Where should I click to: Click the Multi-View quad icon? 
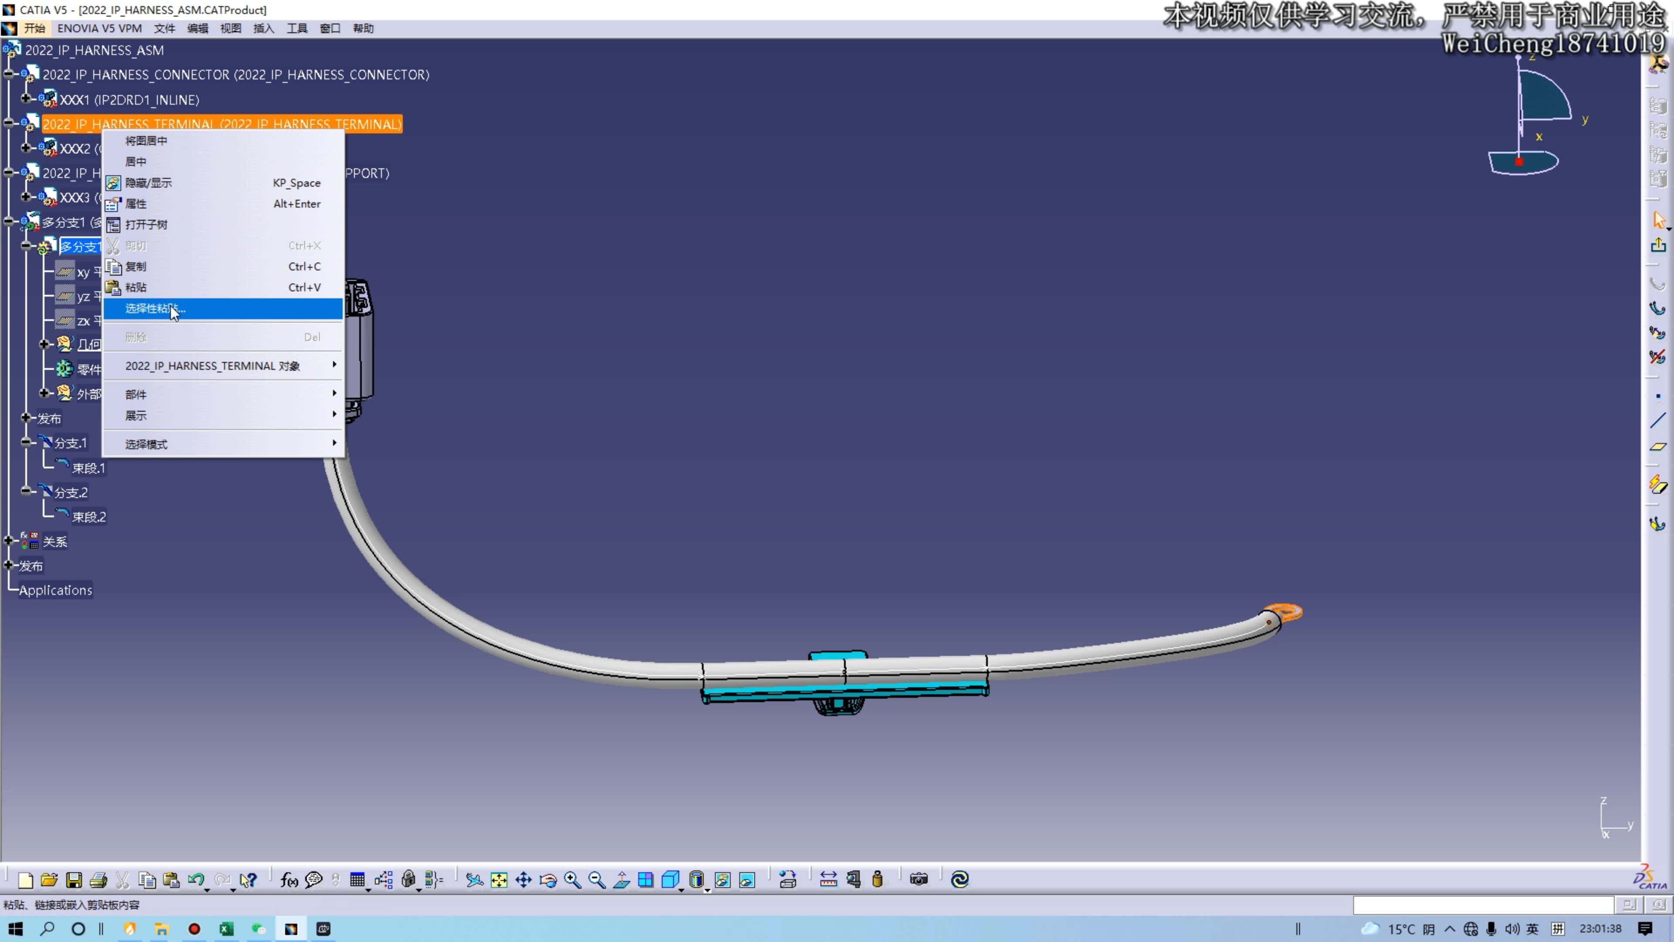coord(646,880)
